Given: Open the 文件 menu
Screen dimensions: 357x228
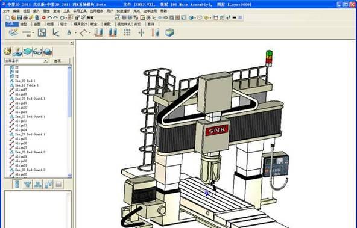Looking at the screenshot, I should (x=6, y=11).
